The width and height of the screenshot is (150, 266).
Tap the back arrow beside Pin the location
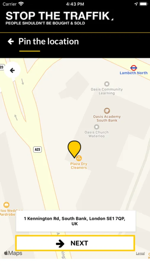point(11,41)
